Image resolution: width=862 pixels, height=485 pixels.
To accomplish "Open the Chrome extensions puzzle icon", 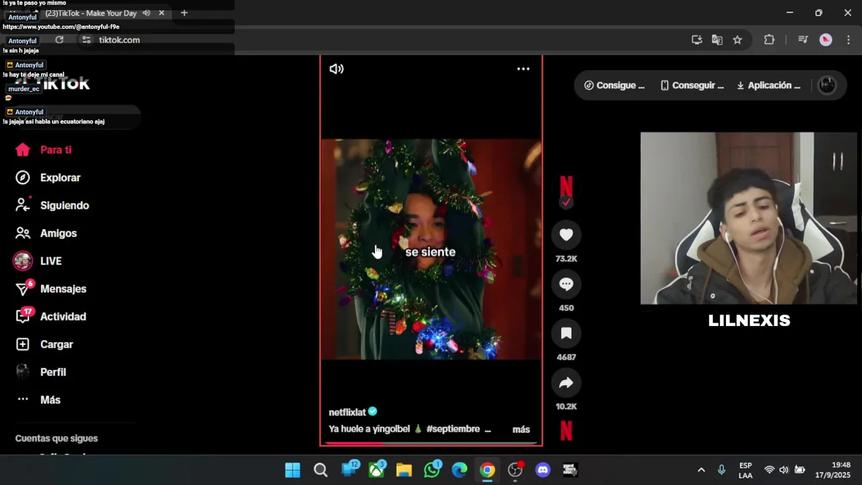I will [x=769, y=40].
